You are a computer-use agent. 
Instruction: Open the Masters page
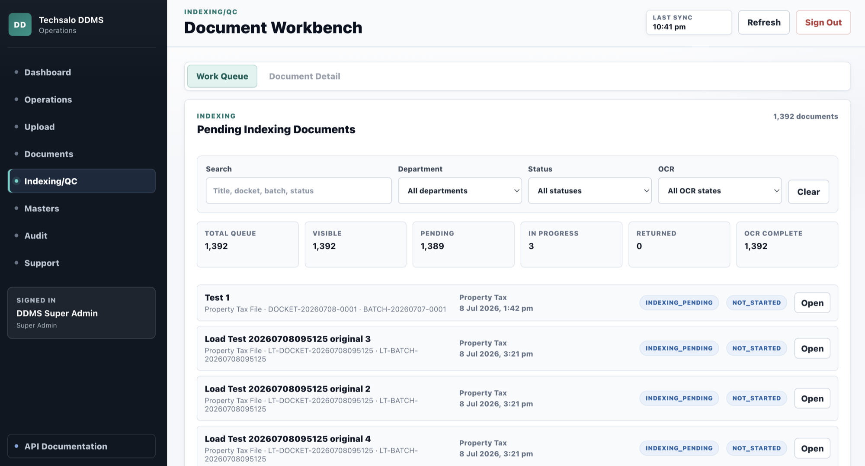tap(81, 208)
